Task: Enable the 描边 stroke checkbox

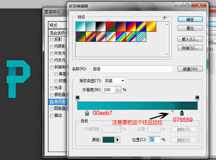Action: click(52, 116)
